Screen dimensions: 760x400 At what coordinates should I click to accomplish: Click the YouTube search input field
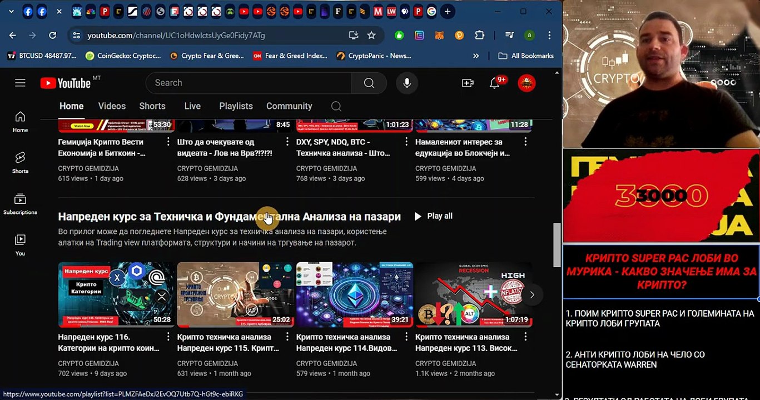(249, 83)
